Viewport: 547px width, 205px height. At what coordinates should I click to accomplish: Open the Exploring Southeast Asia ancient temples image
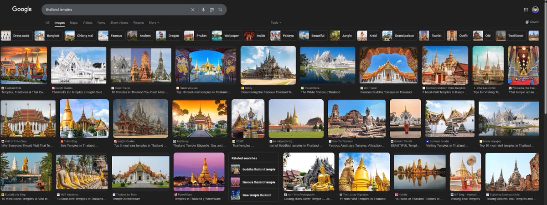click(512, 172)
